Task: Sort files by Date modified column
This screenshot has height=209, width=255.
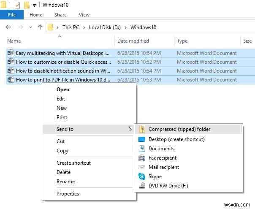Action: [x=133, y=41]
